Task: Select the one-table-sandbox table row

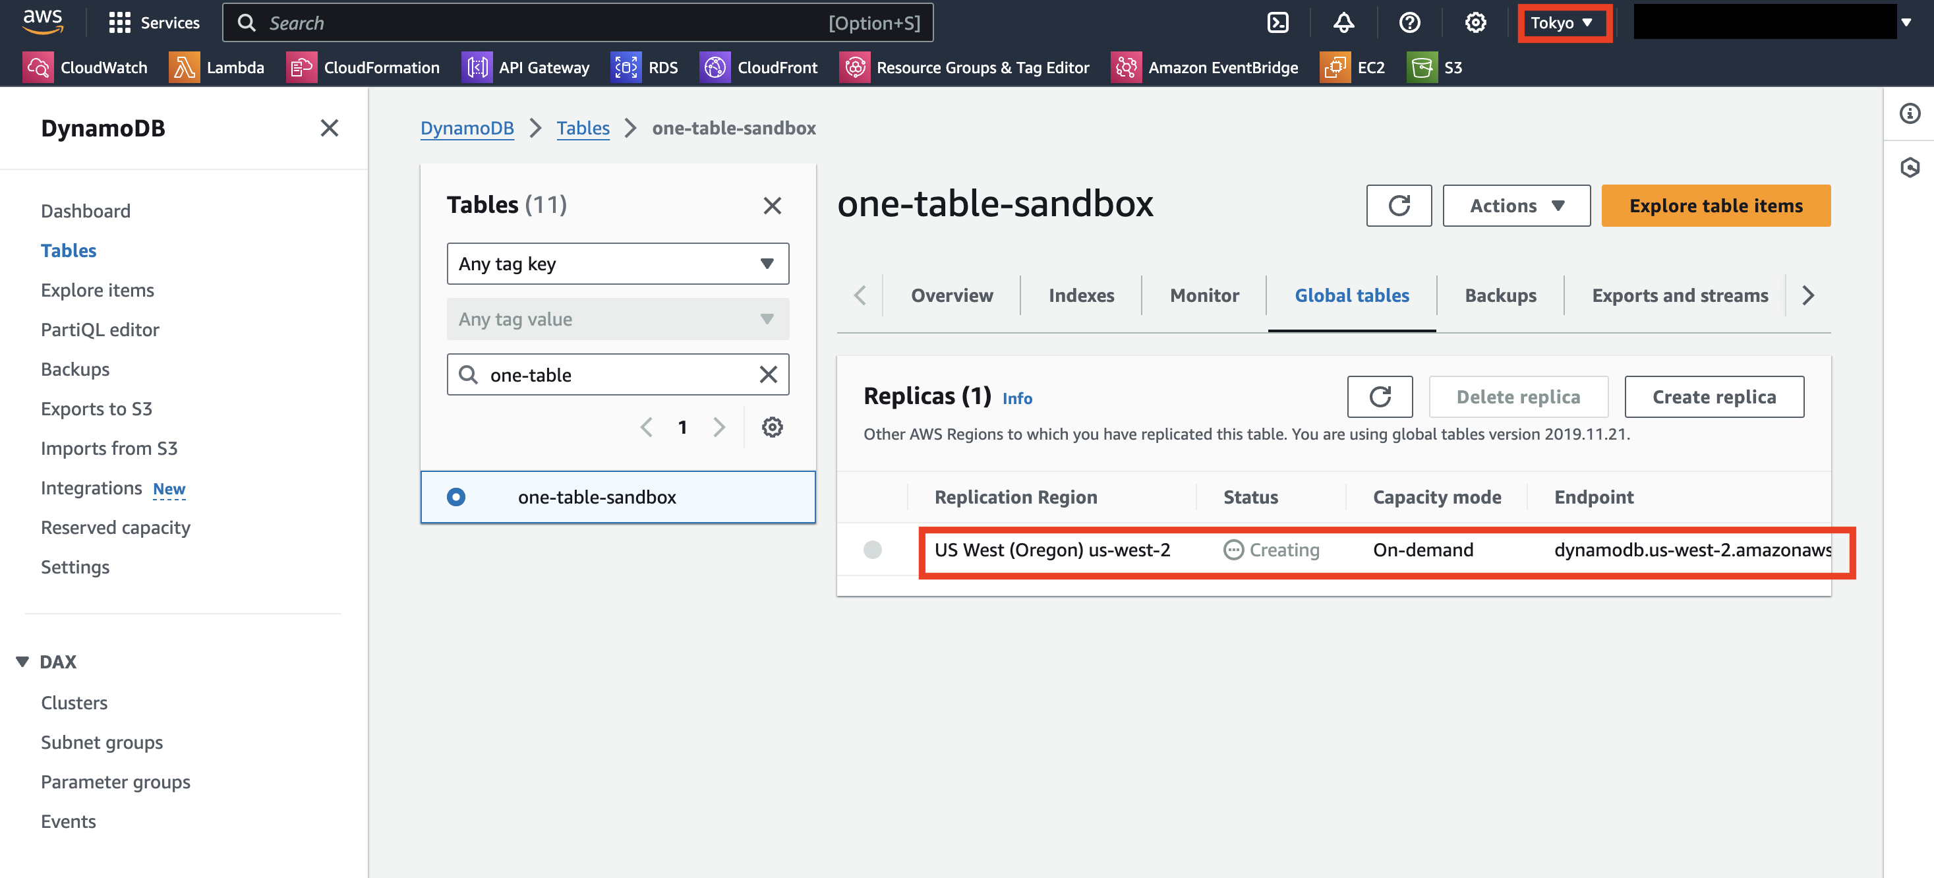Action: (617, 496)
